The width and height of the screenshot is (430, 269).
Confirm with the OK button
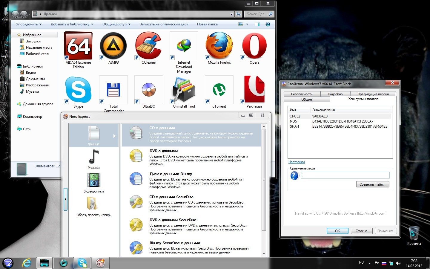[x=337, y=231]
